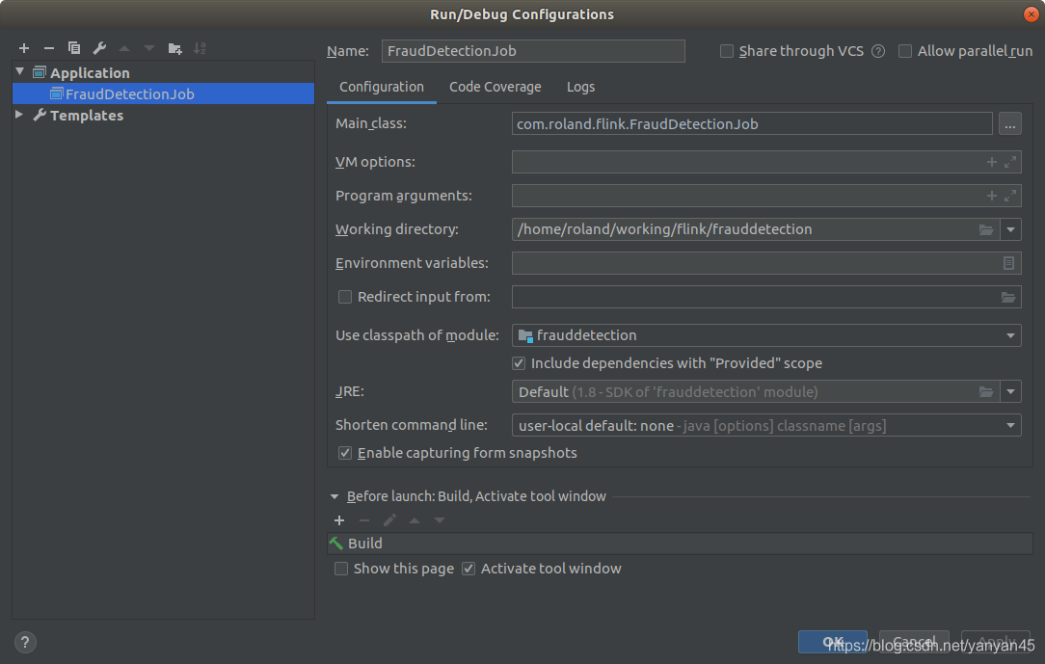The height and width of the screenshot is (664, 1045).
Task: Copy the selected configuration
Action: pos(74,48)
